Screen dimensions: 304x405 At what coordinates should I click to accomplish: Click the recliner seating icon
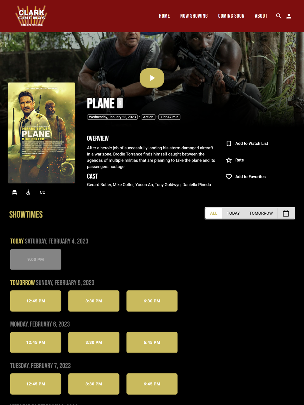(15, 192)
